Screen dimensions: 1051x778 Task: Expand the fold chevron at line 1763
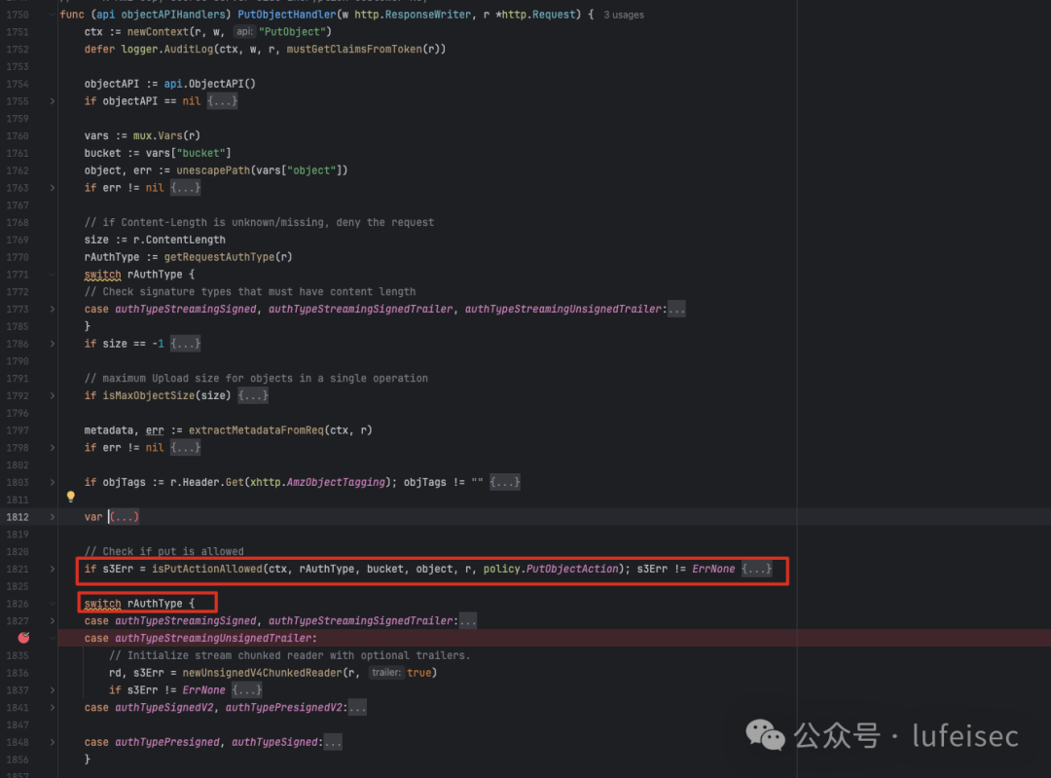pyautogui.click(x=53, y=188)
